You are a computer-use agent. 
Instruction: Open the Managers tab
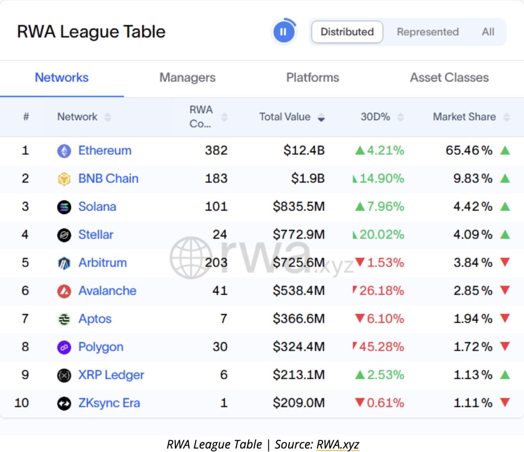tap(187, 78)
